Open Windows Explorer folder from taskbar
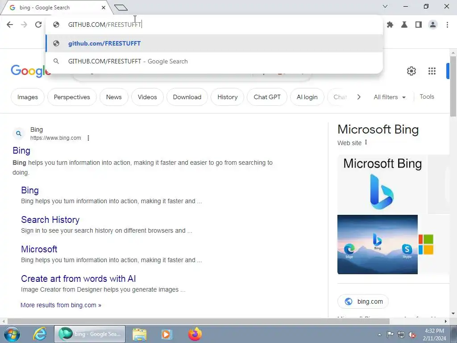The height and width of the screenshot is (343, 457). tap(140, 334)
